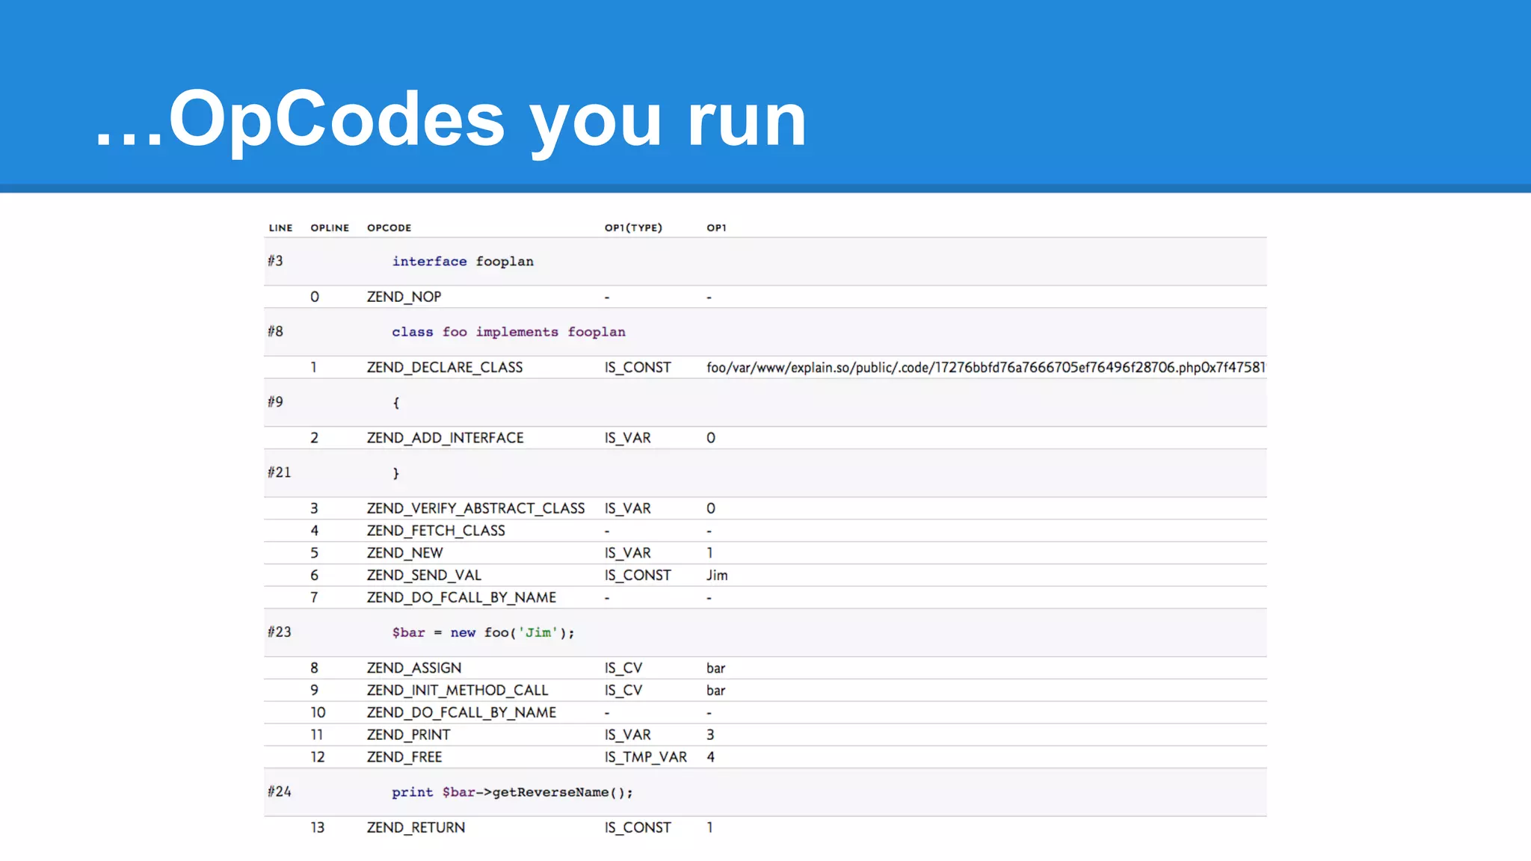Click IS_CONST in the ZEND_DECLARE_CLASS row

[638, 368]
